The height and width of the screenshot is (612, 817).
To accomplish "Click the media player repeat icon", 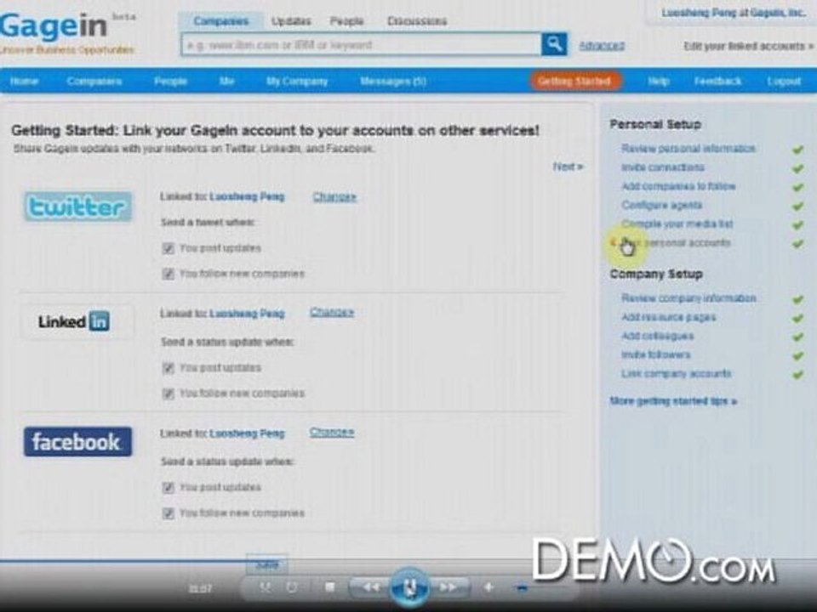I will 292,587.
